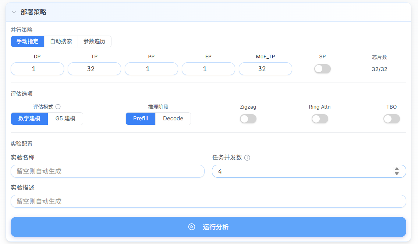Click the TP value field showing 32
418x244 pixels.
(94, 69)
